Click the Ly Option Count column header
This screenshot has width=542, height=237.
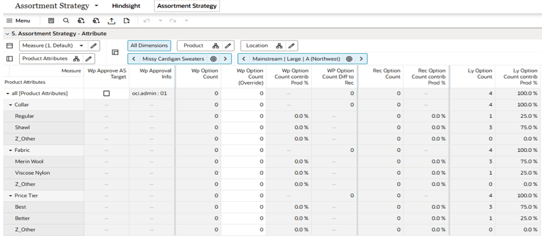click(472, 77)
